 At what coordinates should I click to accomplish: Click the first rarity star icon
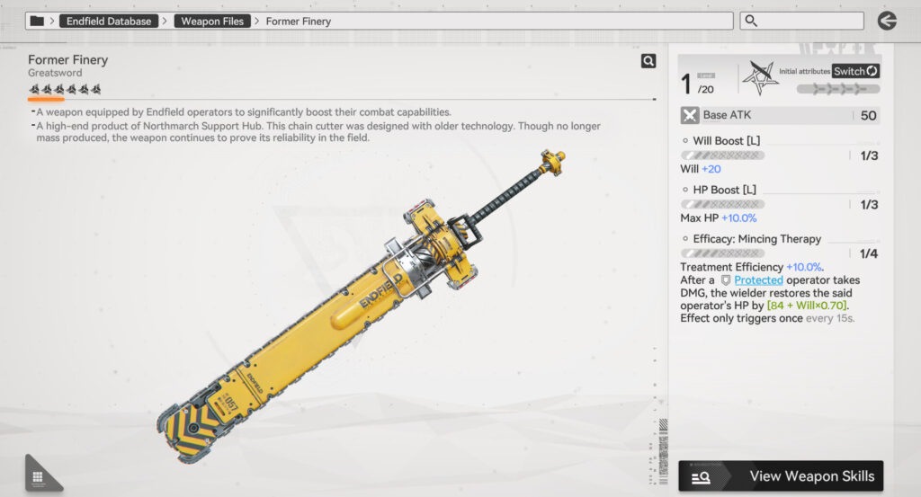tap(34, 89)
